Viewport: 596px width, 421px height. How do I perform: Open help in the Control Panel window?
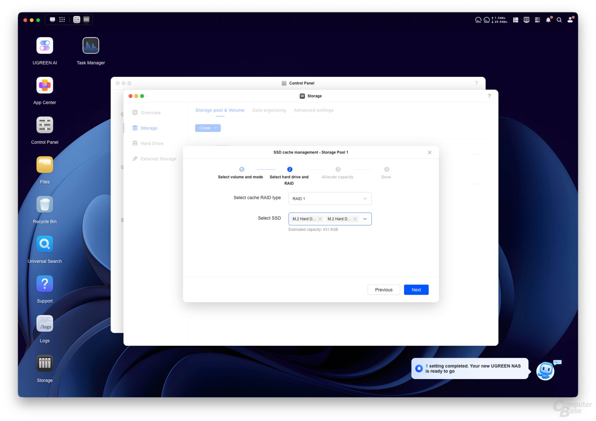[476, 83]
